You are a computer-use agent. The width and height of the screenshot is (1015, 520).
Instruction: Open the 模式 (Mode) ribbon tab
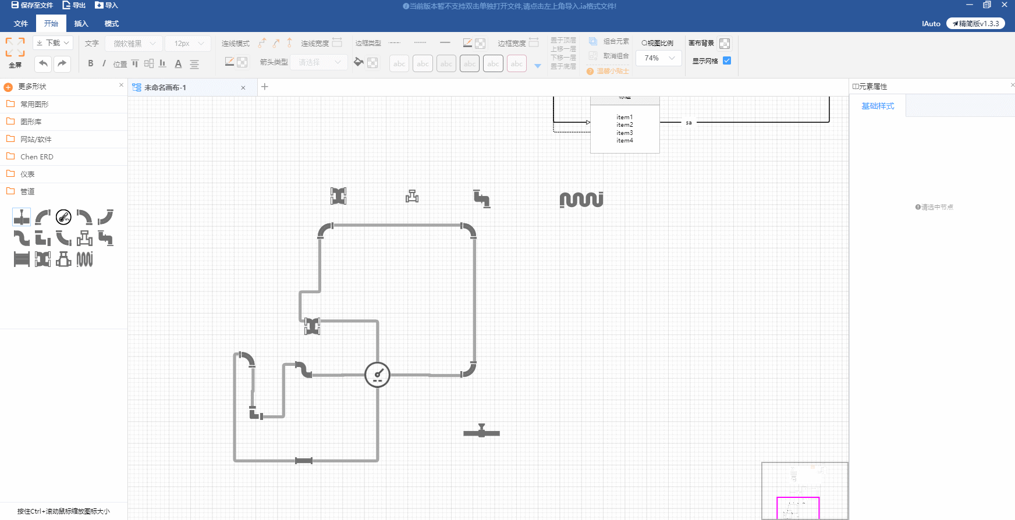(x=111, y=24)
